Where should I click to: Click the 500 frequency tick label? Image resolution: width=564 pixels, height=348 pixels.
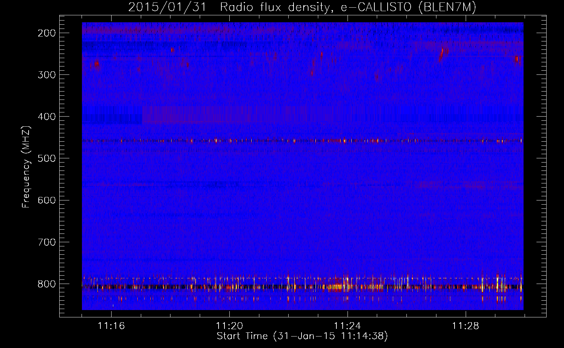pos(46,158)
